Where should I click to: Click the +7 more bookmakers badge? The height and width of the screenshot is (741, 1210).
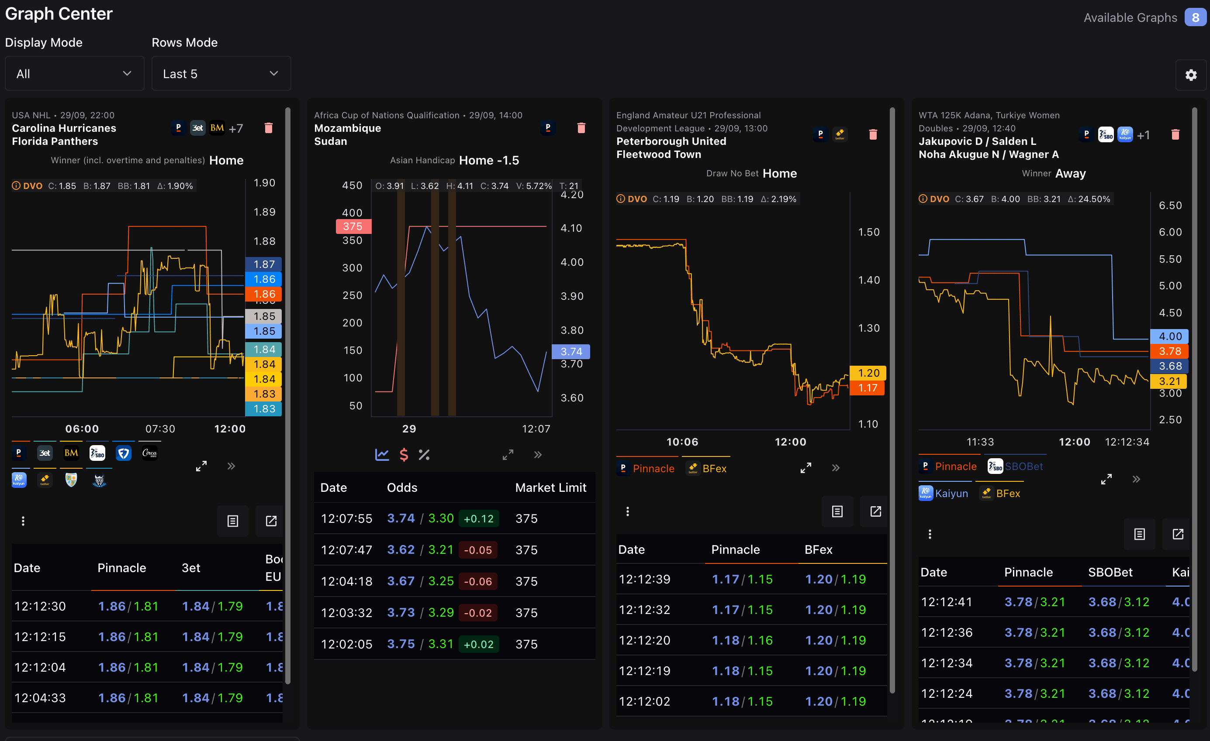(236, 129)
